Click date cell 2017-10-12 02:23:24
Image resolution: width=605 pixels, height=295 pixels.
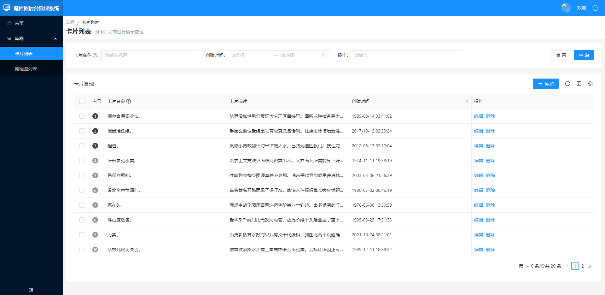click(x=372, y=131)
